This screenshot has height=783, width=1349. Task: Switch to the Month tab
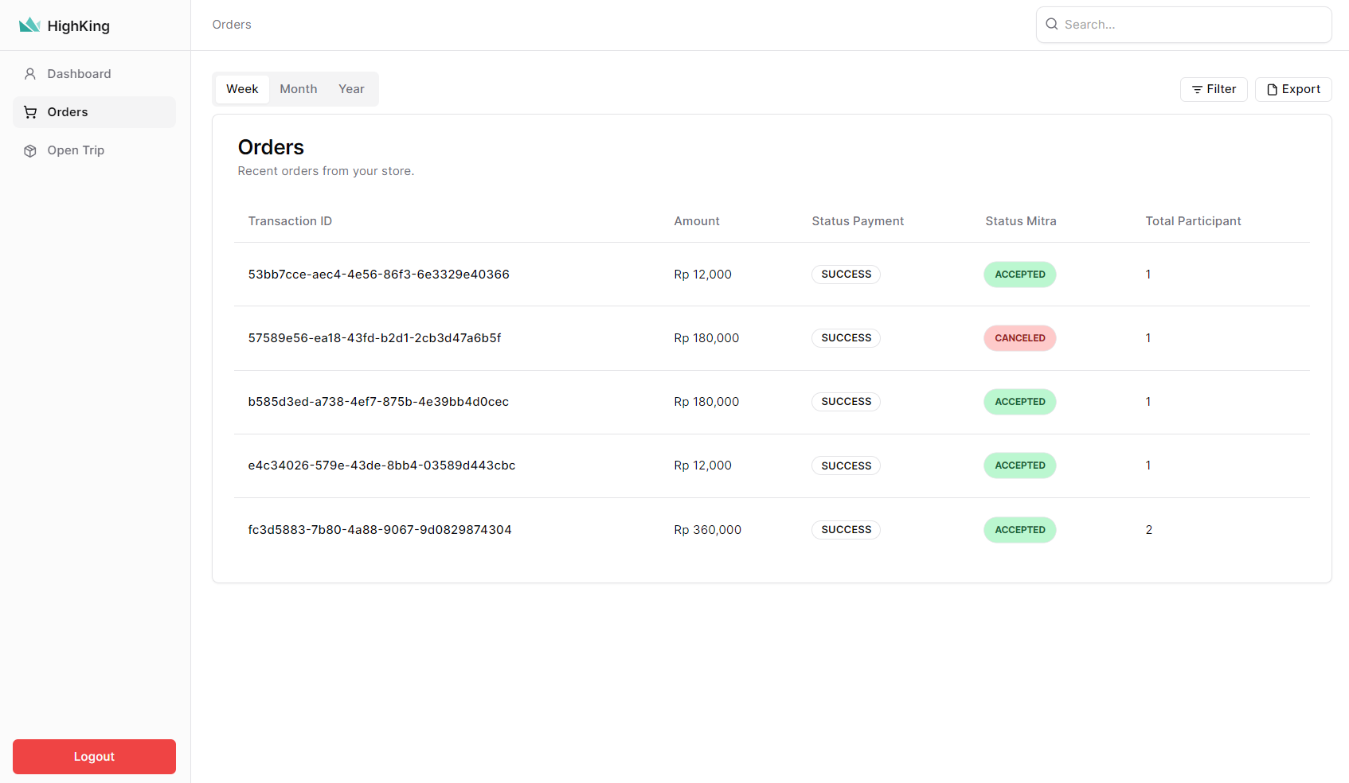coord(298,89)
